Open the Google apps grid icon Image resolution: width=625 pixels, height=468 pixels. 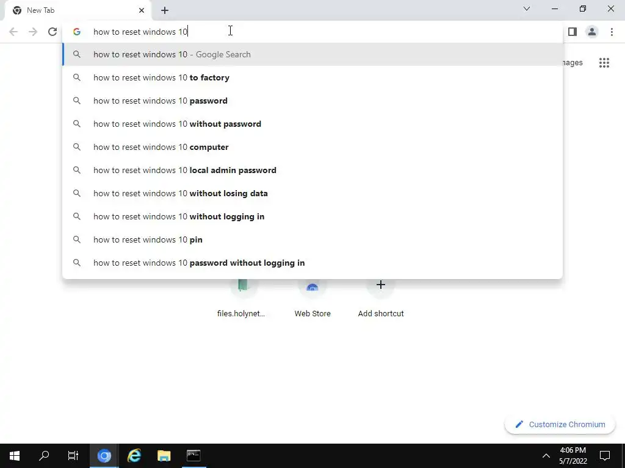604,63
